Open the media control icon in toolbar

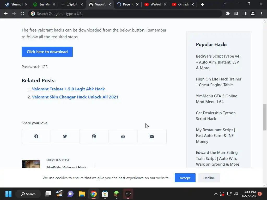pyautogui.click(x=236, y=14)
